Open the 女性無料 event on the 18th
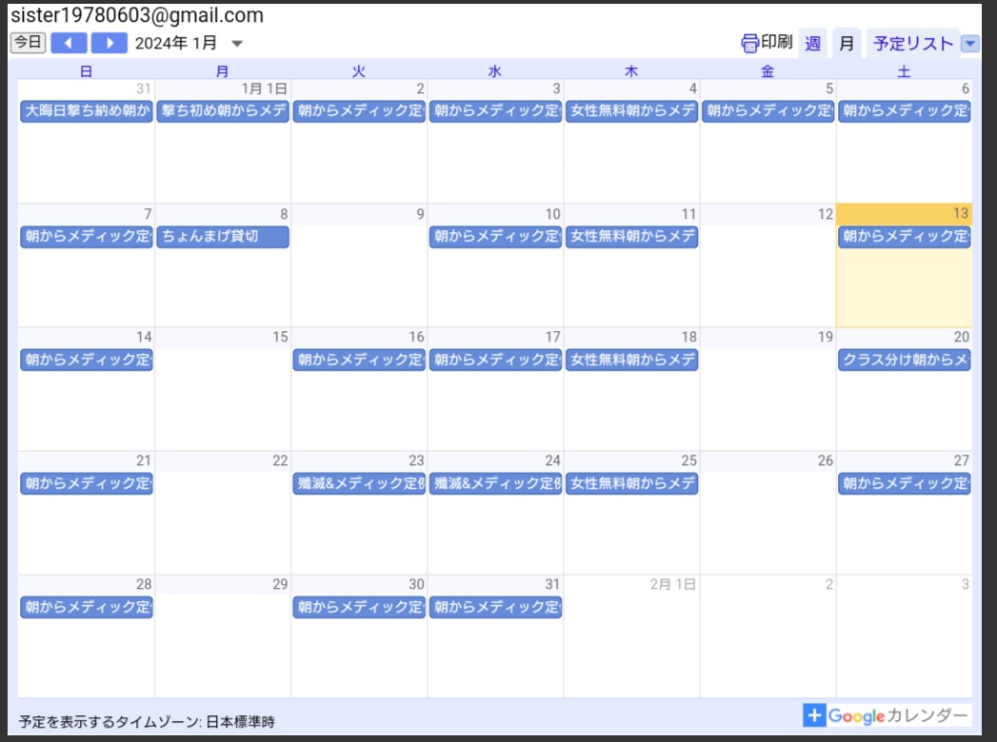The height and width of the screenshot is (742, 997). click(631, 360)
